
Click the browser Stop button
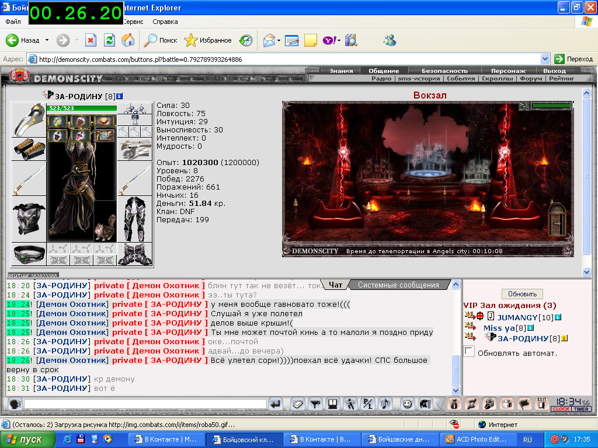[x=91, y=40]
